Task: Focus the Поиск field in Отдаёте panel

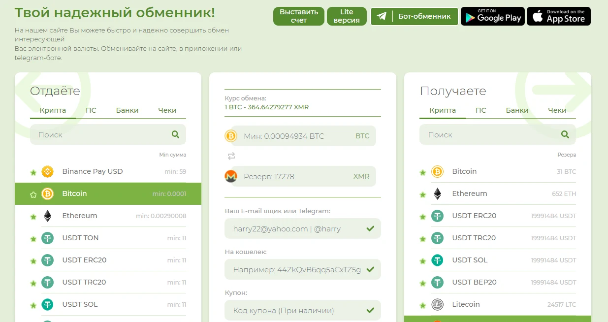Action: 108,134
